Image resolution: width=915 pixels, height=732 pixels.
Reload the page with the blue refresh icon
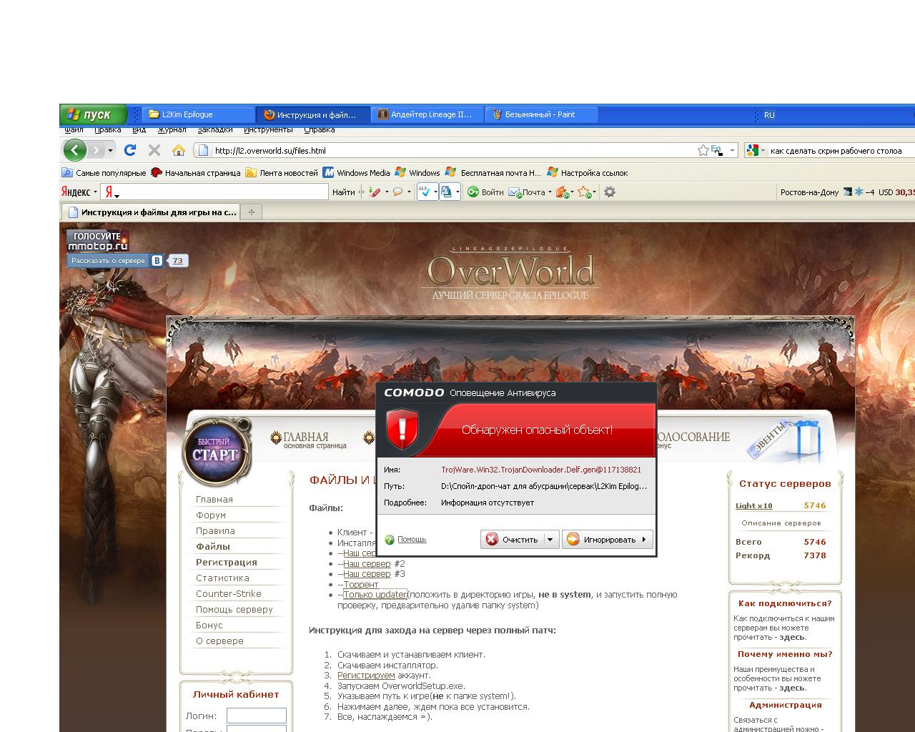click(129, 150)
